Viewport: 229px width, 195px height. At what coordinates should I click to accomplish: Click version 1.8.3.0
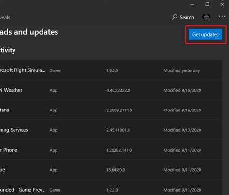click(x=112, y=70)
